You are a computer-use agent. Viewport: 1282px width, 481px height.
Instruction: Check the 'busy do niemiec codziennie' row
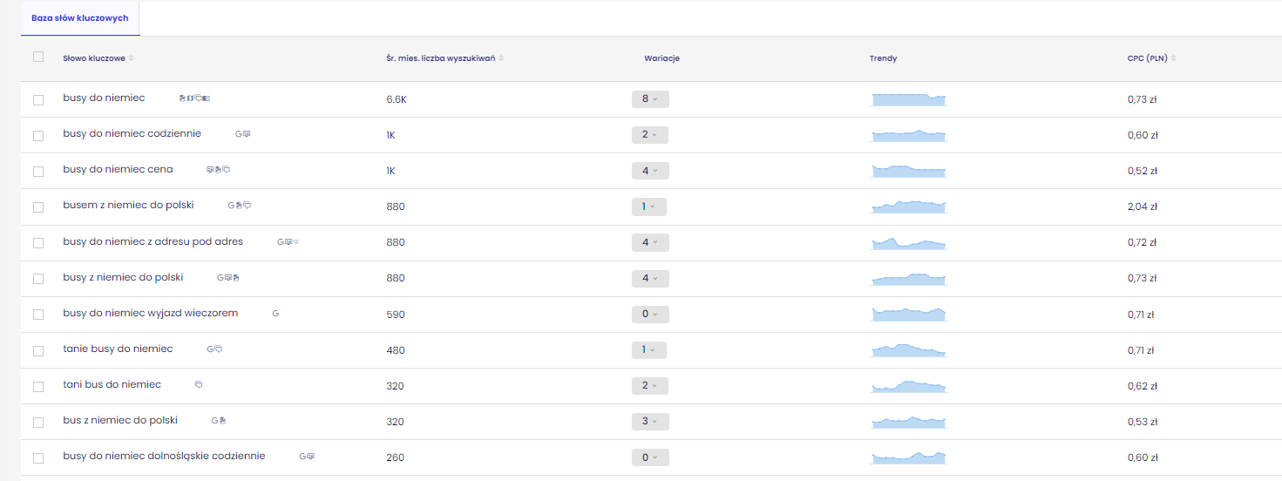coord(38,136)
